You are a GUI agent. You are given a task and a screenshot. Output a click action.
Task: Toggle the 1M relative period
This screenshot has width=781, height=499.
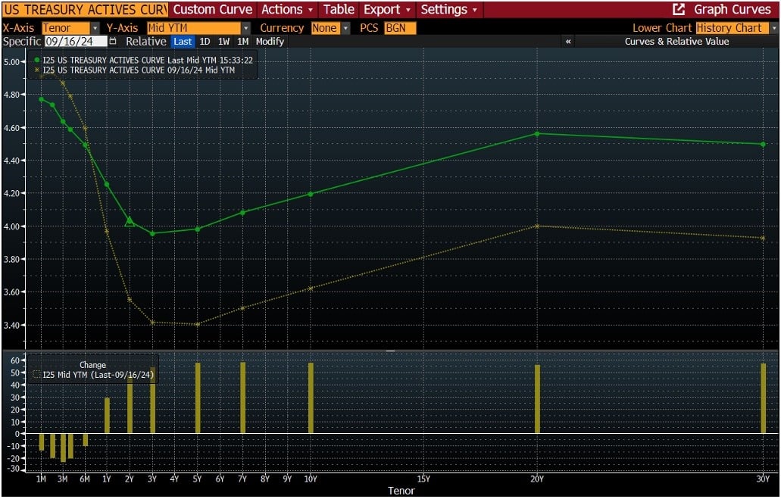point(242,42)
